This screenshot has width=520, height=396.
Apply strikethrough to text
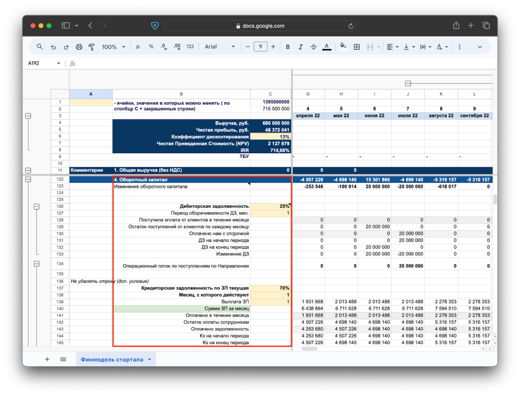point(313,47)
